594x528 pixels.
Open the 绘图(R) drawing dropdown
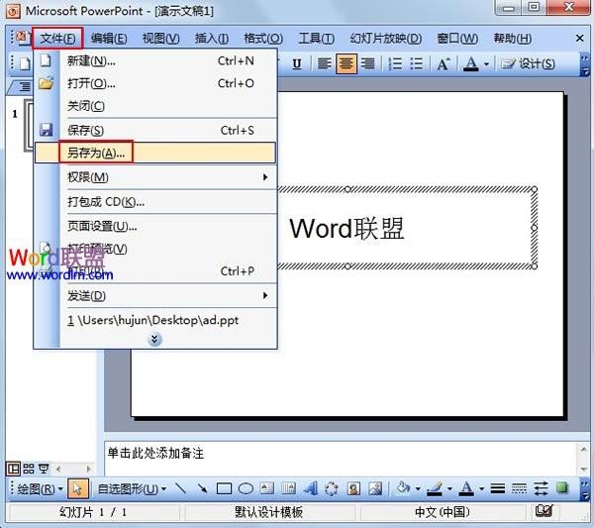pos(39,489)
